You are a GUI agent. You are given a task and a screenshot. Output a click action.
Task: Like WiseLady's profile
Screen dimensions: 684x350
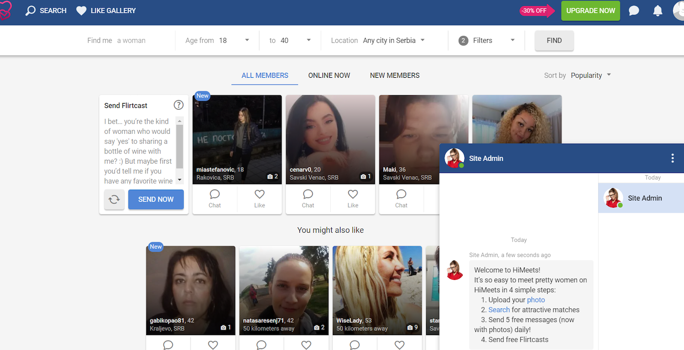point(400,344)
